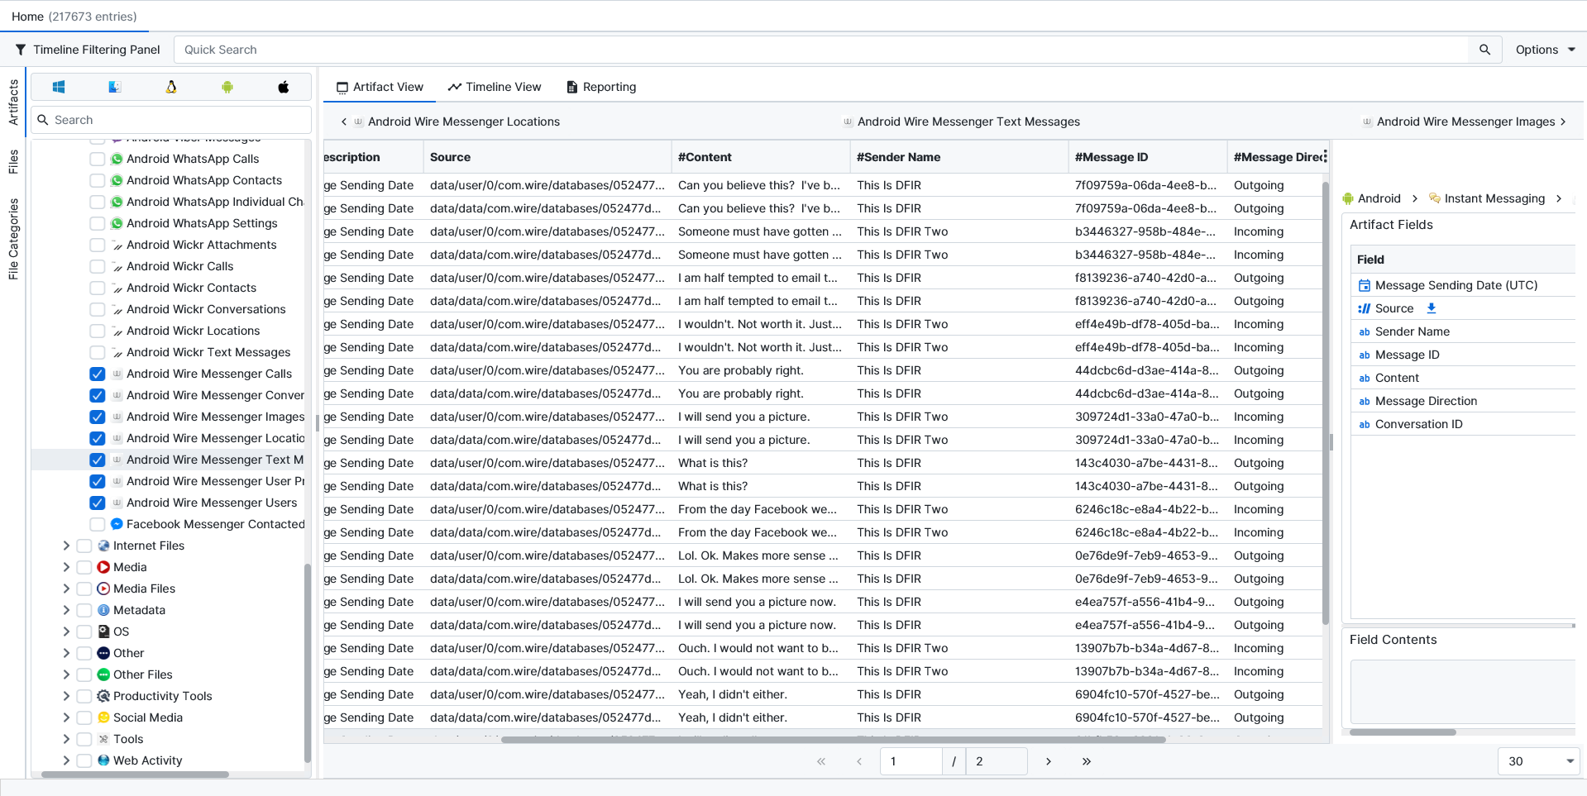1587x796 pixels.
Task: Click the table horizontal scrollbar
Action: tap(833, 740)
